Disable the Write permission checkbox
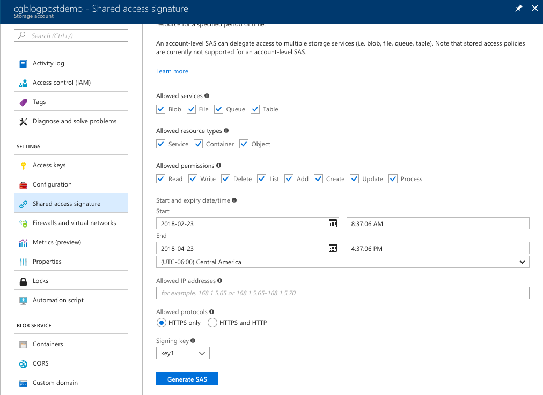Image resolution: width=543 pixels, height=395 pixels. tap(193, 179)
